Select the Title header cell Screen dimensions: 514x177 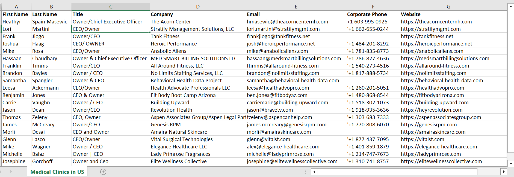click(x=111, y=14)
